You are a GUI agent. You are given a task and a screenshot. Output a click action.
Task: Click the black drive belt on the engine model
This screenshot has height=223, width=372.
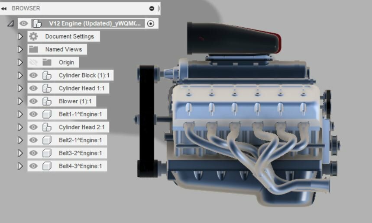147,121
